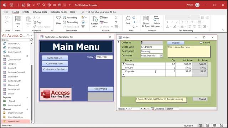This screenshot has height=128, width=228.
Task: Click the Toggle Filter icon
Action: tap(83, 27)
